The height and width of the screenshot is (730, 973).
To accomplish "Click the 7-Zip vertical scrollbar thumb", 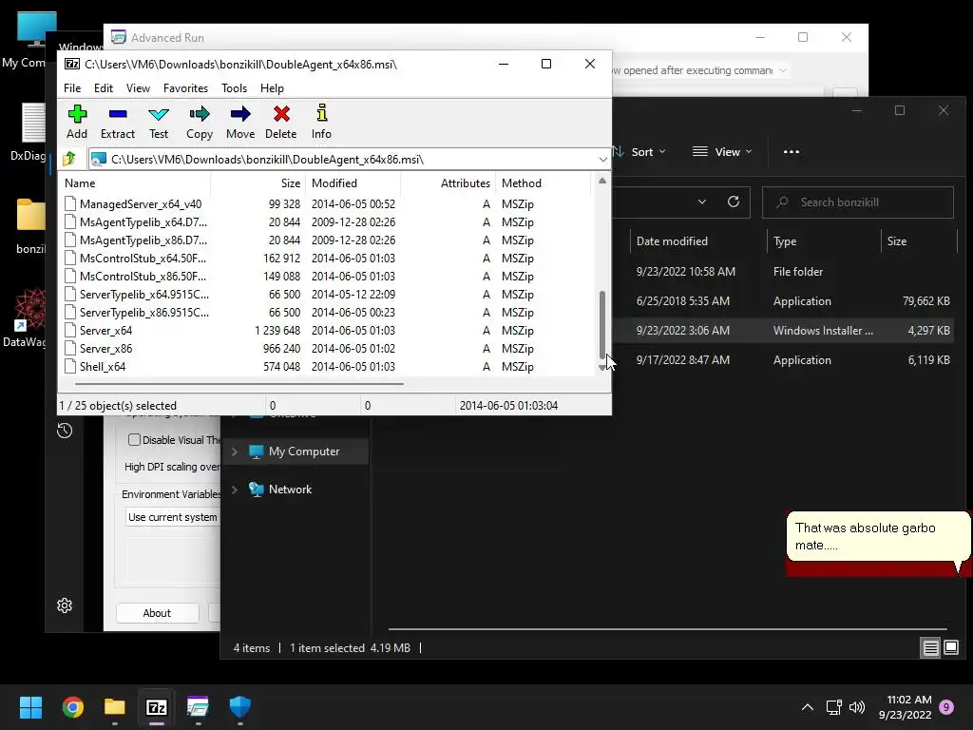I will pos(601,324).
